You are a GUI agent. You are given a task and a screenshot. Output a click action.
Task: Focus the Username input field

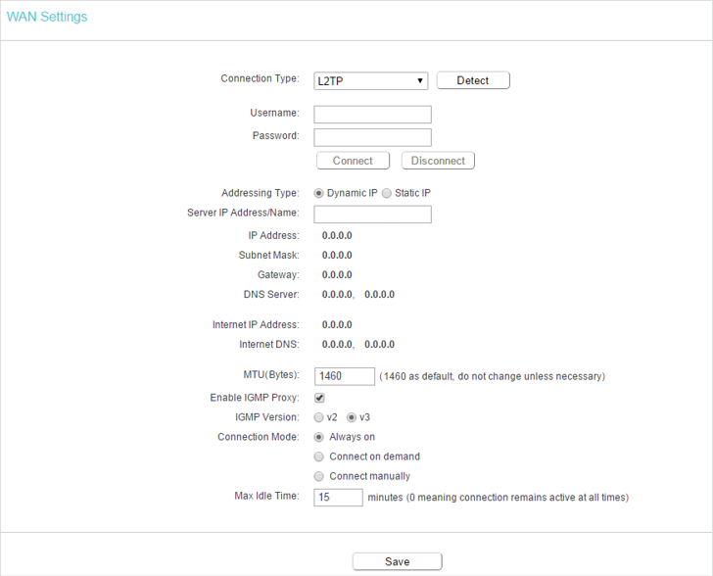click(372, 115)
